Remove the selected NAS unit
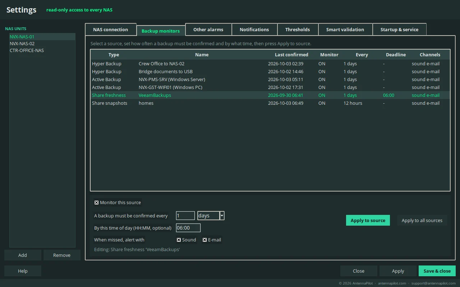The image size is (460, 287). point(62,255)
